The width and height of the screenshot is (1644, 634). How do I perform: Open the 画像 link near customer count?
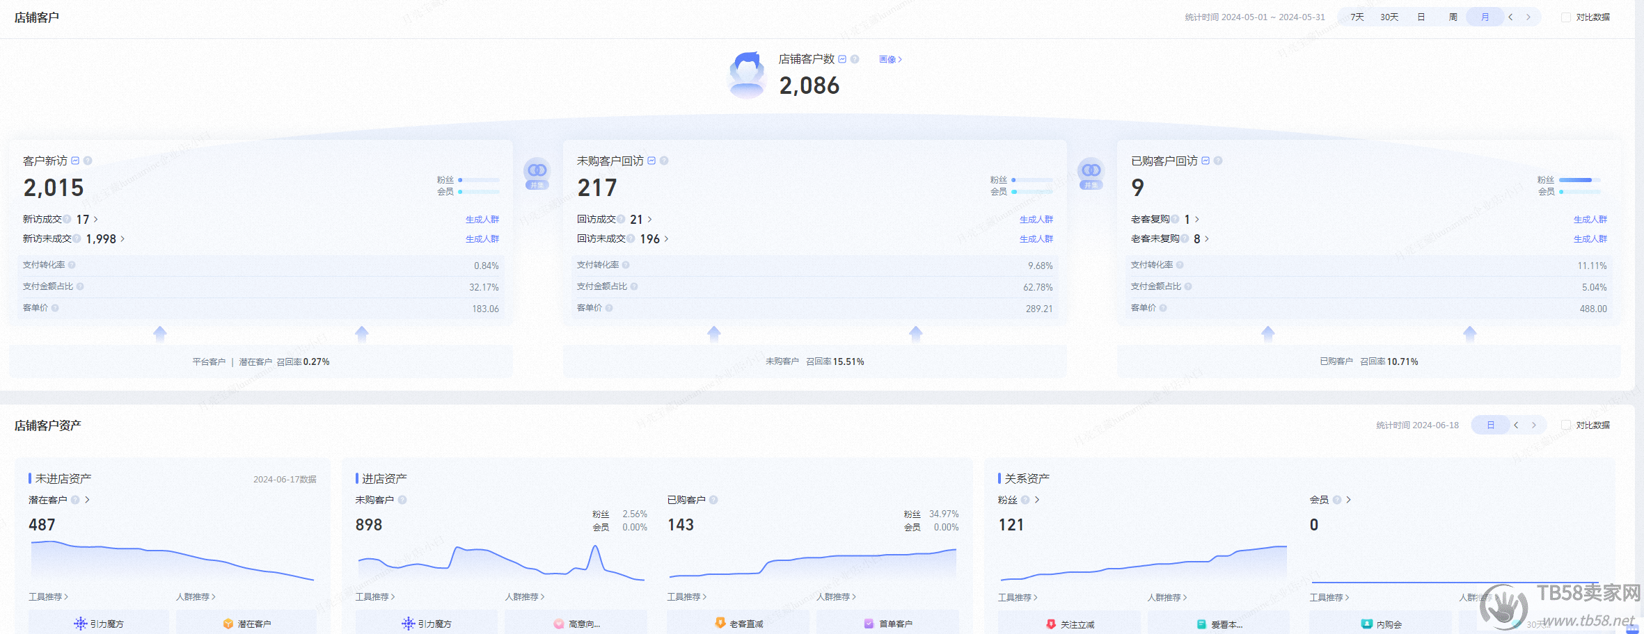tap(890, 59)
